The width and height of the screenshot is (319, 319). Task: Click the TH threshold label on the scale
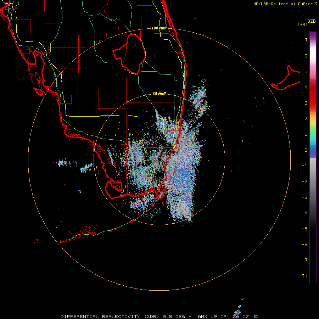pos(304,276)
